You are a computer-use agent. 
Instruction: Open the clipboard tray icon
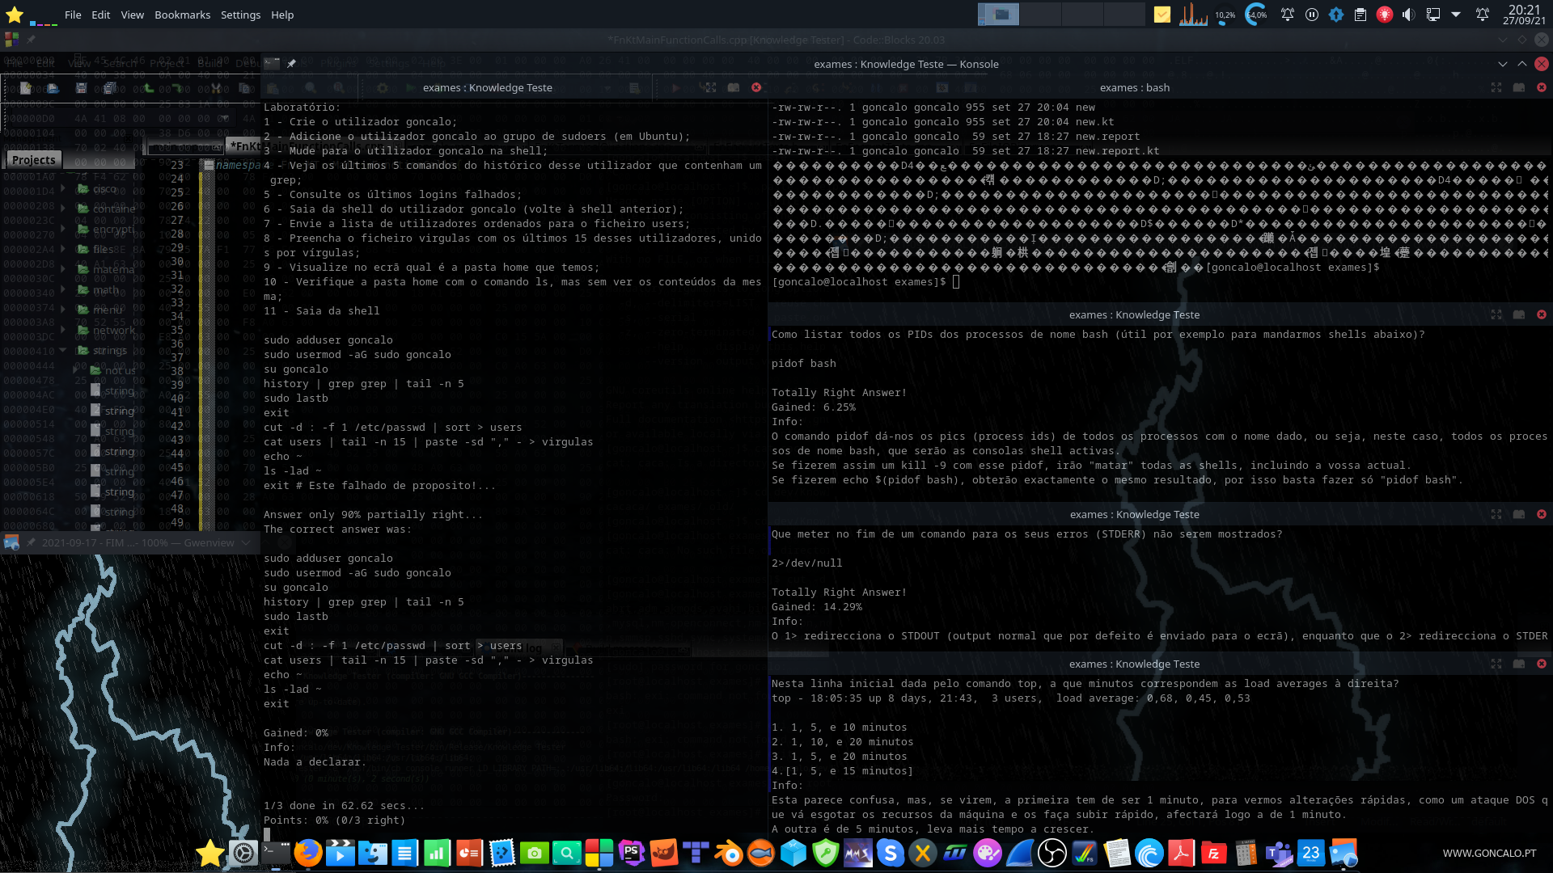pos(1360,15)
